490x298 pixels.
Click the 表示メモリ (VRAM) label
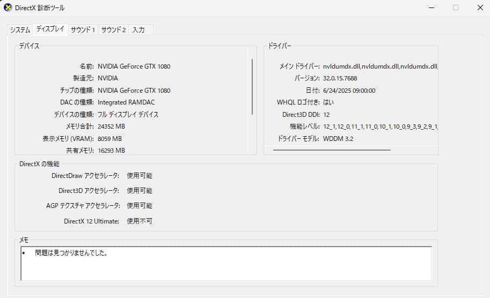tap(68, 138)
